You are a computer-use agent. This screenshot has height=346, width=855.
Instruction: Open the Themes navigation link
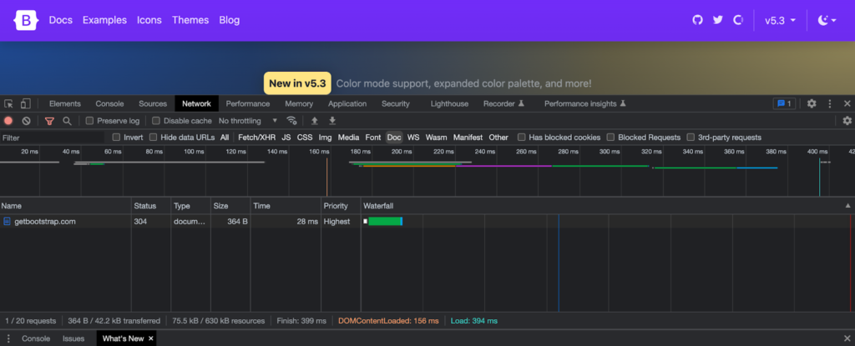(x=190, y=20)
